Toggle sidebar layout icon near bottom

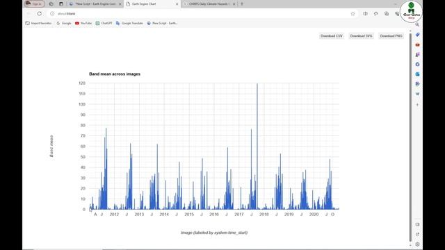pyautogui.click(x=417, y=224)
